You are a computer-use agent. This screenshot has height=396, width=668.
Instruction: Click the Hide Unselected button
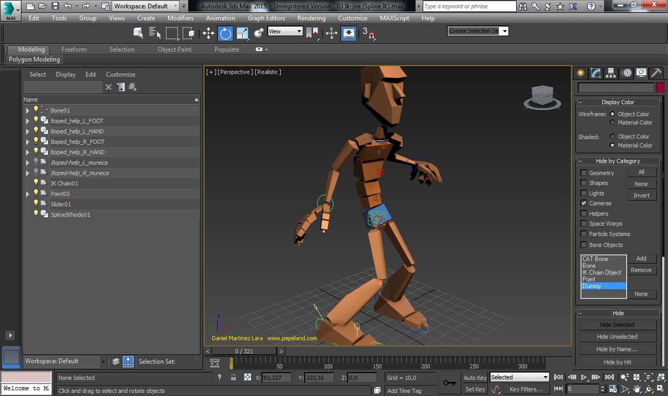(x=617, y=337)
